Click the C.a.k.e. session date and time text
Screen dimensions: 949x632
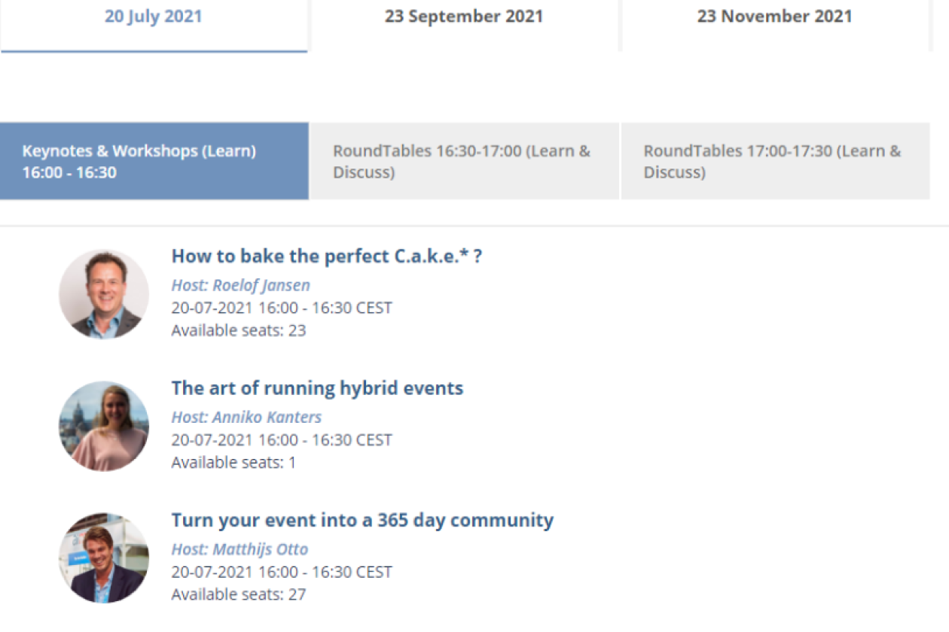(x=282, y=308)
